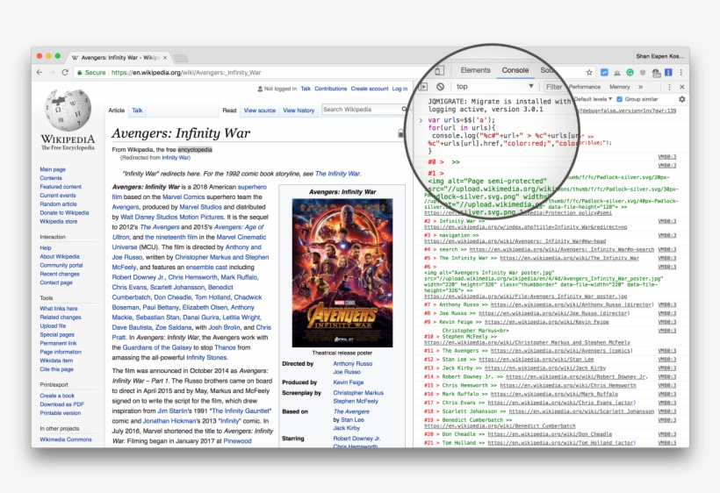Screen dimensions: 720x493
Task: Click the console Filter input
Action: pyautogui.click(x=553, y=87)
